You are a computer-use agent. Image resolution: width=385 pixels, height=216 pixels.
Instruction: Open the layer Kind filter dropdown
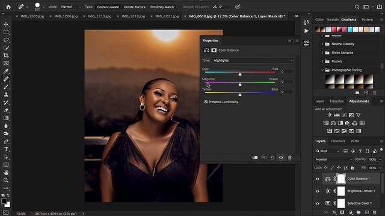[328, 151]
